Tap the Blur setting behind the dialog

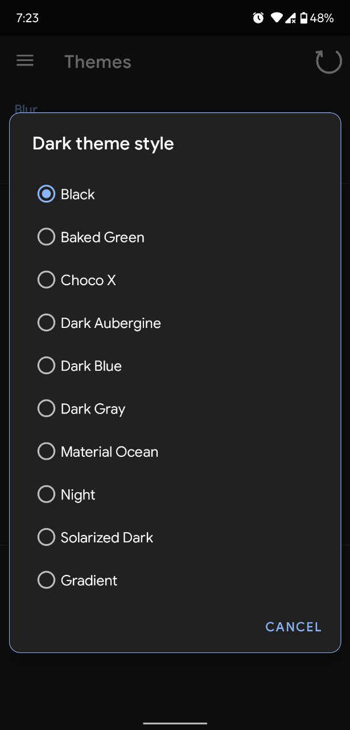tap(26, 108)
